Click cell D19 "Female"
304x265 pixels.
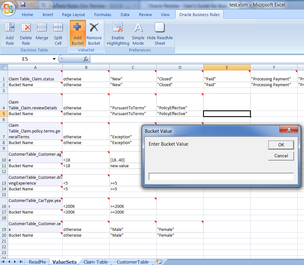click(180, 227)
